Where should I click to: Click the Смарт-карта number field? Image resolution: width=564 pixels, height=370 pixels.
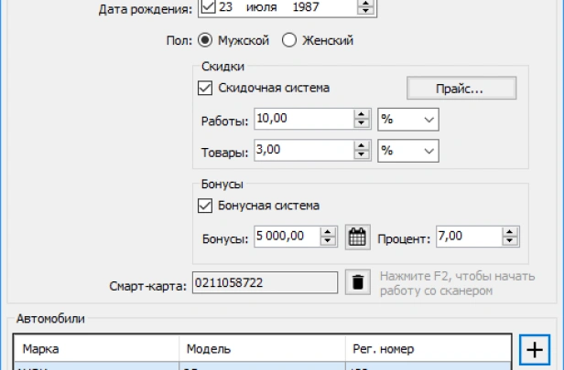pyautogui.click(x=265, y=283)
